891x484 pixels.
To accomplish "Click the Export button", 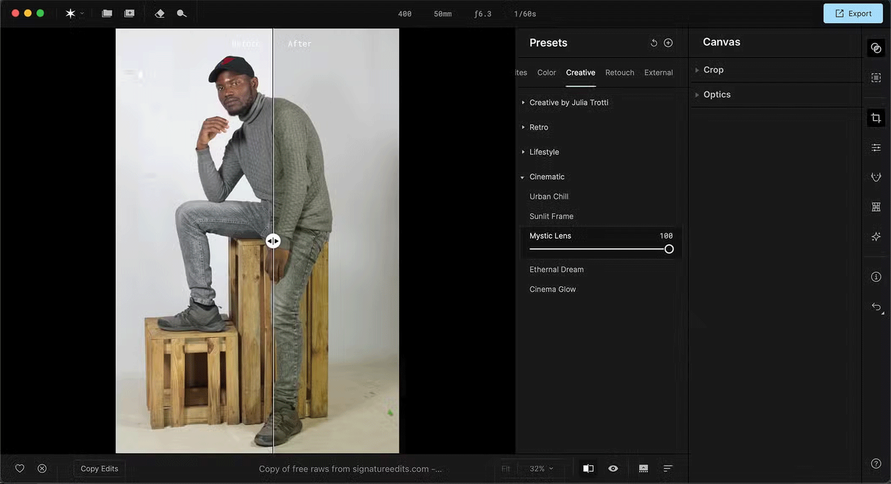I will 853,13.
